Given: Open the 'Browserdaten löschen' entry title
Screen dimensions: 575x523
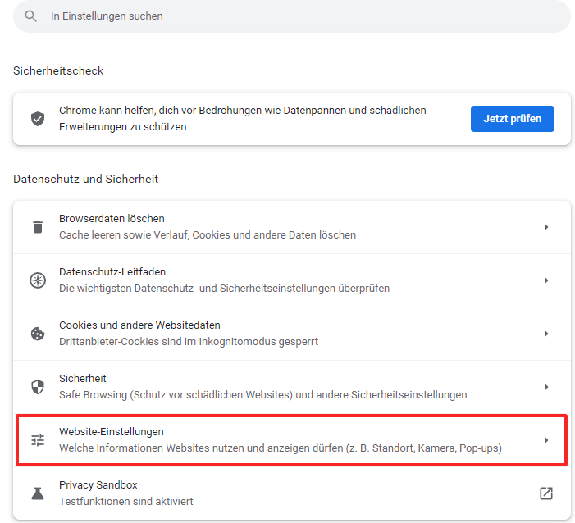Looking at the screenshot, I should (112, 219).
